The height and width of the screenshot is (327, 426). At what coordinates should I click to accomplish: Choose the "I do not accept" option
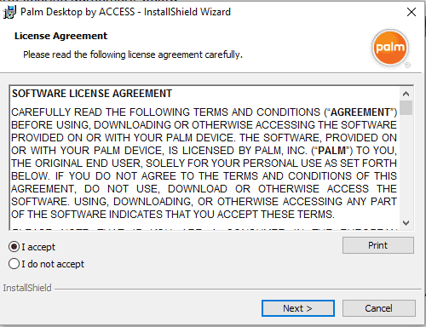[x=14, y=264]
